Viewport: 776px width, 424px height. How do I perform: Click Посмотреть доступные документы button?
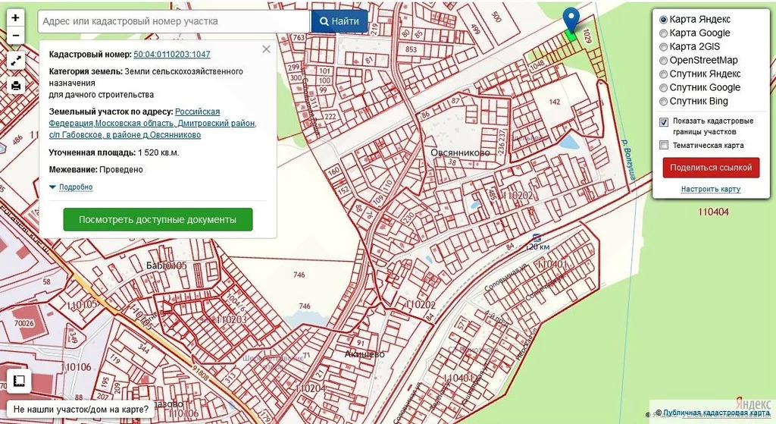pyautogui.click(x=158, y=219)
